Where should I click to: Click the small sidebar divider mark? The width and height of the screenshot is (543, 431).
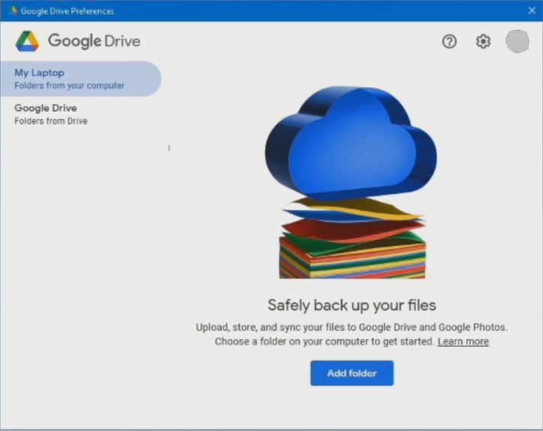coord(169,148)
